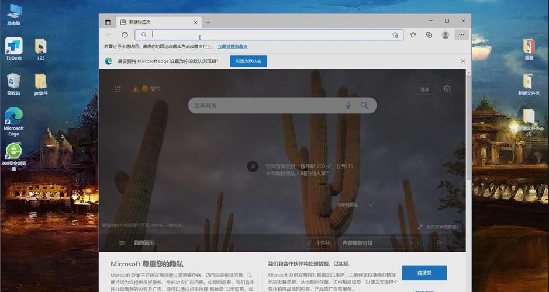549x292 pixels.
Task: Dismiss the default browser prompt
Action: click(x=463, y=61)
